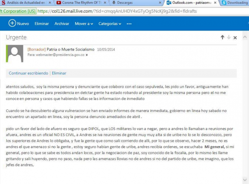Switch to Análisis de Actualidad tab
This screenshot has width=249, height=184.
26,2
